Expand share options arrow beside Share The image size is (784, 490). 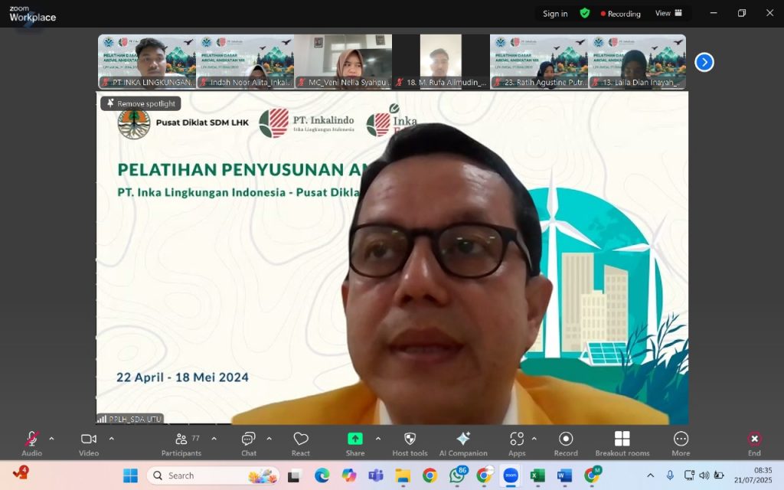(378, 439)
